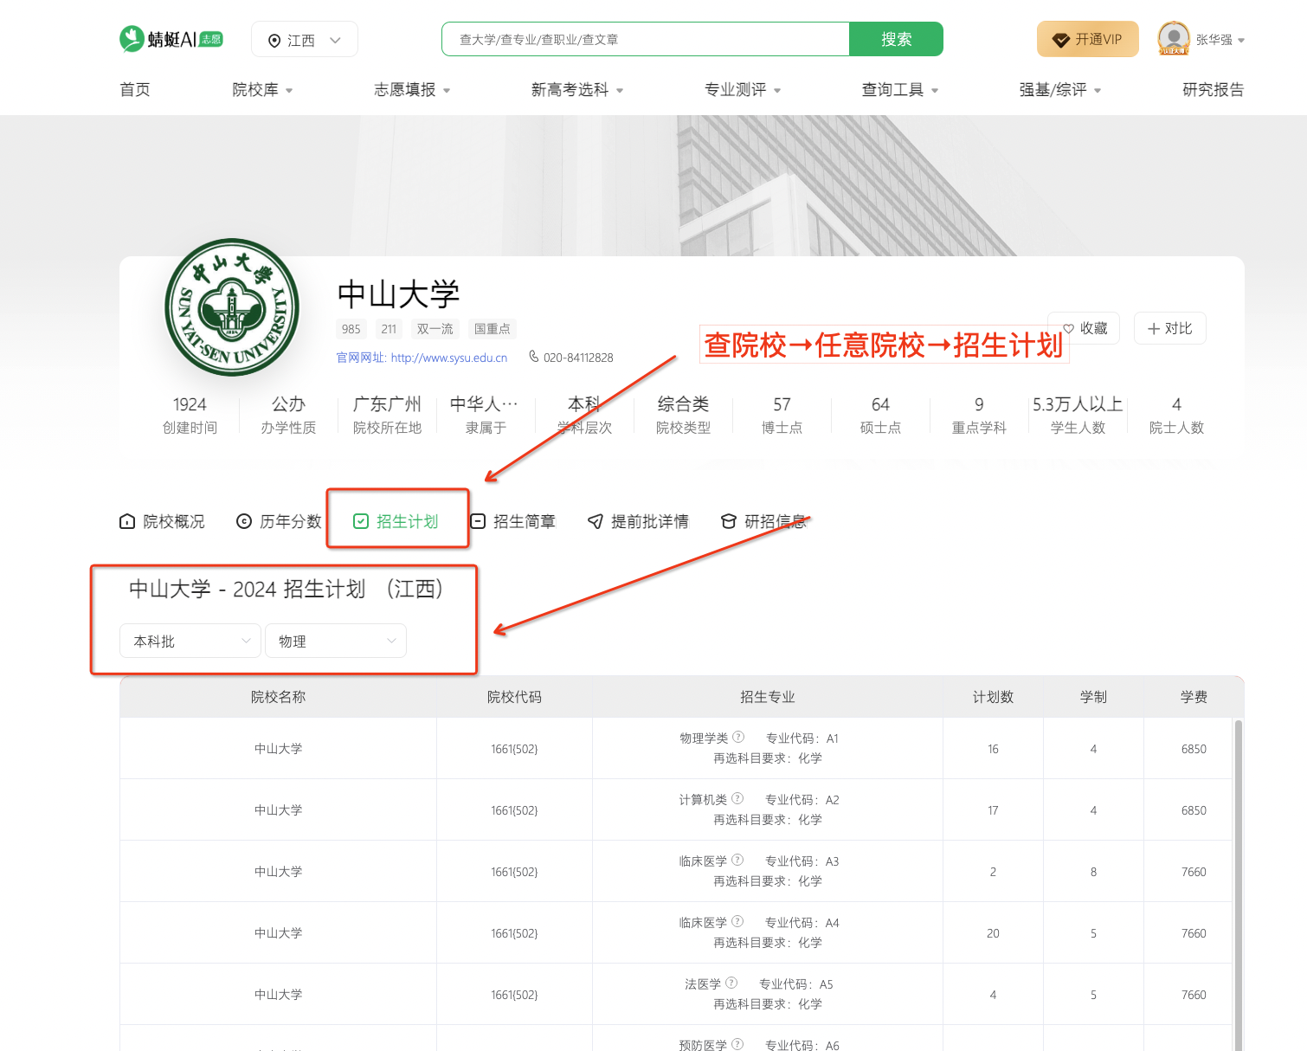This screenshot has height=1051, width=1307.
Task: Expand the 专业测评 menu
Action: coord(743,90)
